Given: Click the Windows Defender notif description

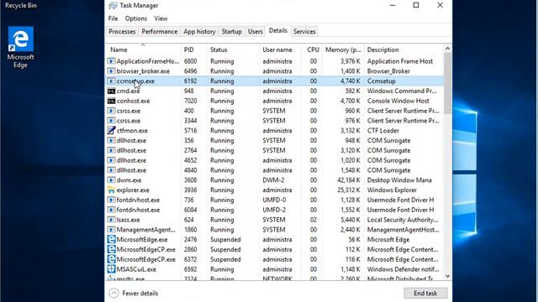Looking at the screenshot, I should [403, 269].
